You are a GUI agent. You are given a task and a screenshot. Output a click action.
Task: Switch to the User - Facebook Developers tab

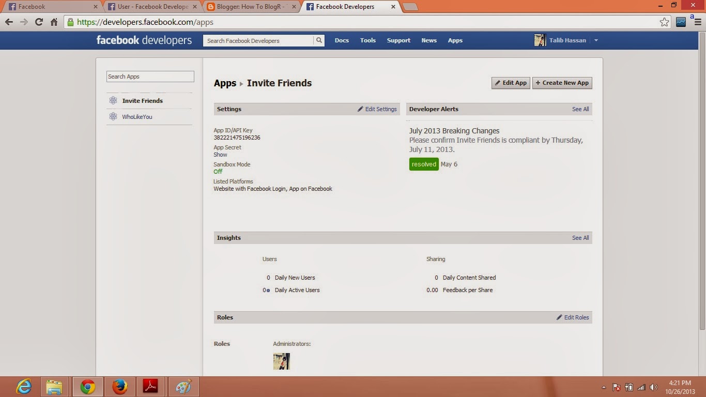151,7
